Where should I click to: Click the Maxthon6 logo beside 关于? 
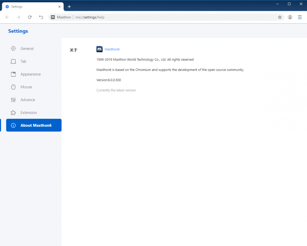[x=99, y=49]
